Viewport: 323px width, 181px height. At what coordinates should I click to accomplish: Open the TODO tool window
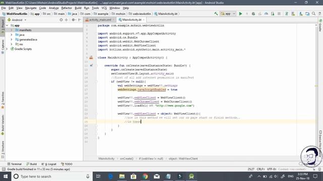pos(67,164)
